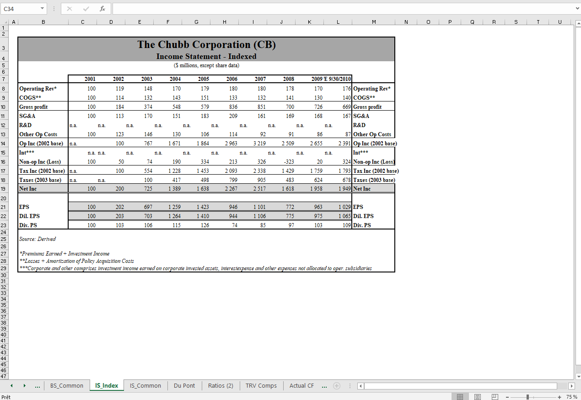
Task: Switch to Page Layout view icon
Action: [478, 397]
